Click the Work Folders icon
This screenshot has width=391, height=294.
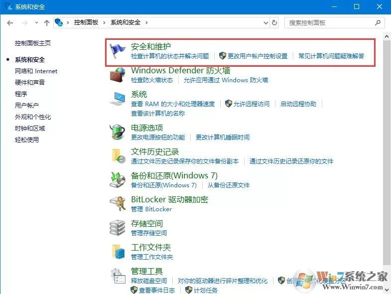point(118,251)
